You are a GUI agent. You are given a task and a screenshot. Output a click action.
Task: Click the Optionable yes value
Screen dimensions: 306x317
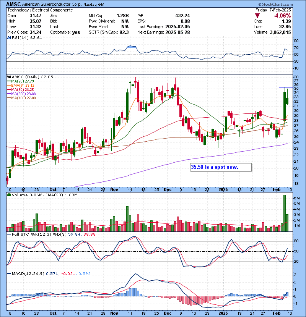coord(76,32)
